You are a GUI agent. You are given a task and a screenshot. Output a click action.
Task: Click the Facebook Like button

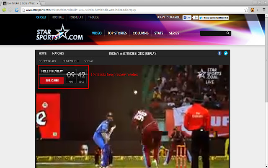coord(187,18)
